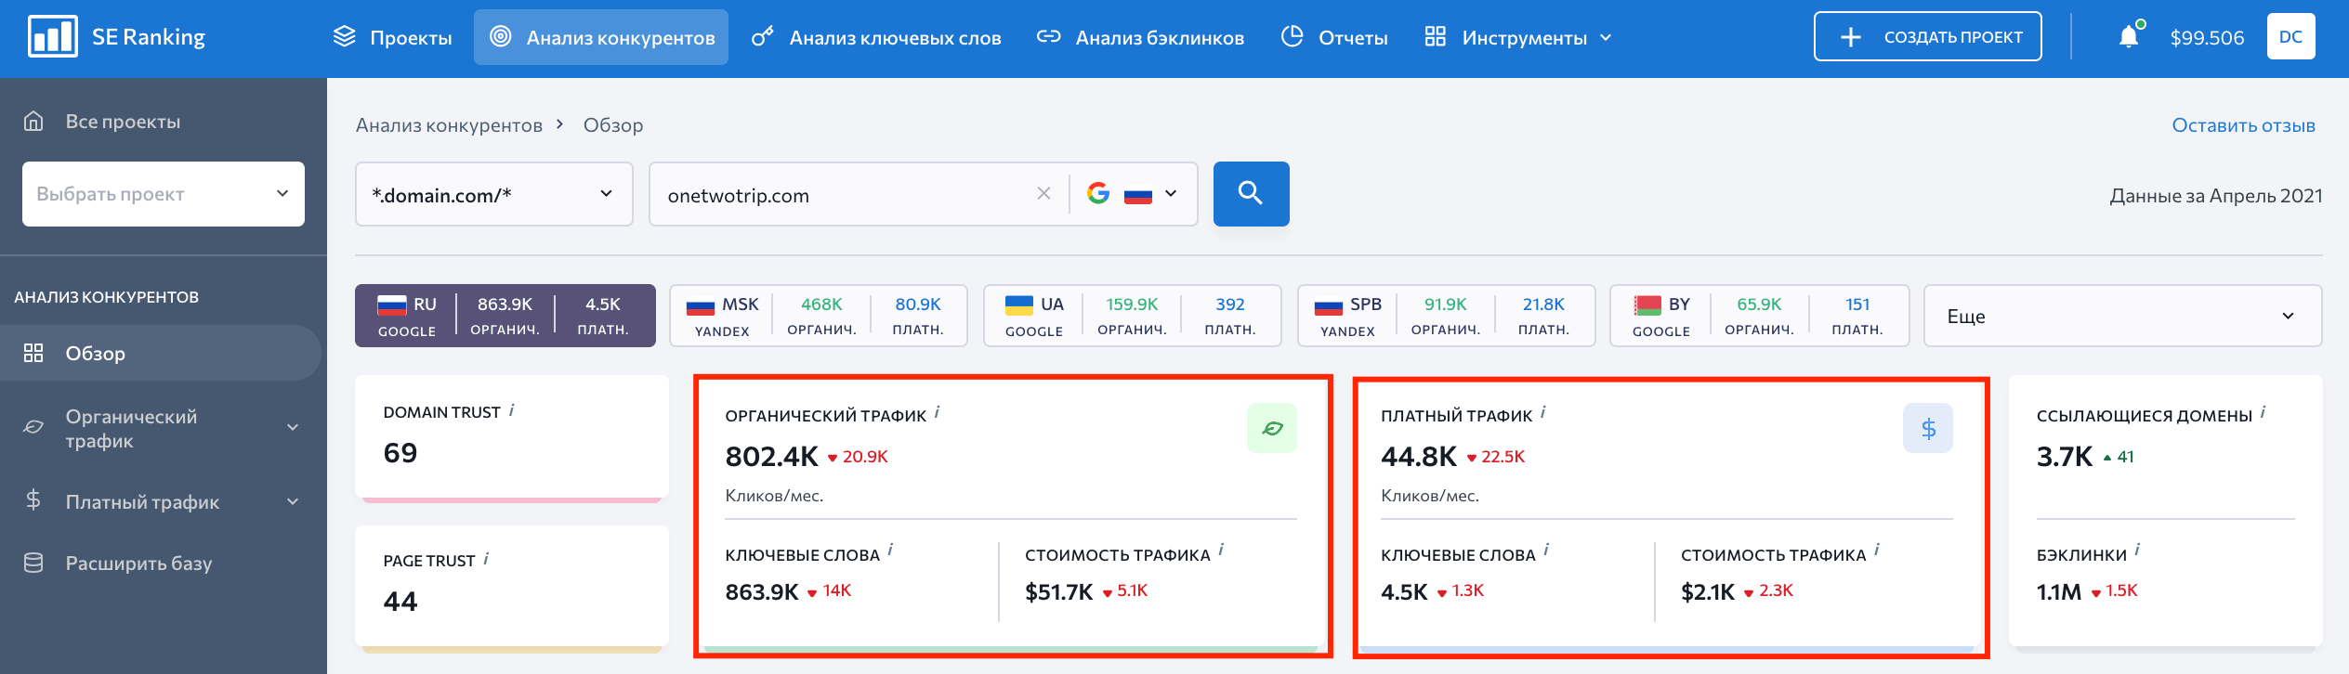Expand Платный трафик sidebar section

pos(293,501)
